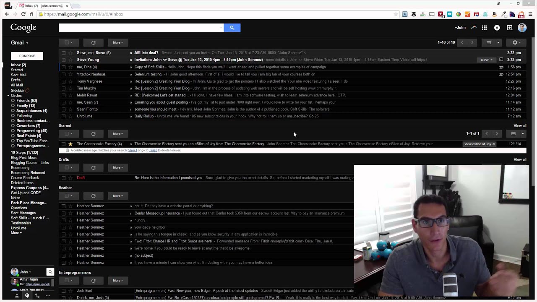Click the Gmail checker extension icon
The width and height of the screenshot is (537, 302).
(x=476, y=14)
